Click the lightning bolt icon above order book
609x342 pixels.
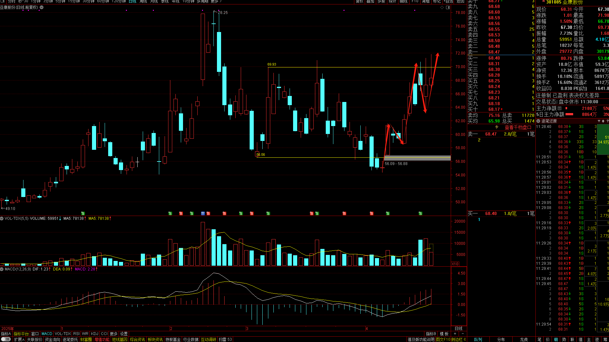(497, 127)
